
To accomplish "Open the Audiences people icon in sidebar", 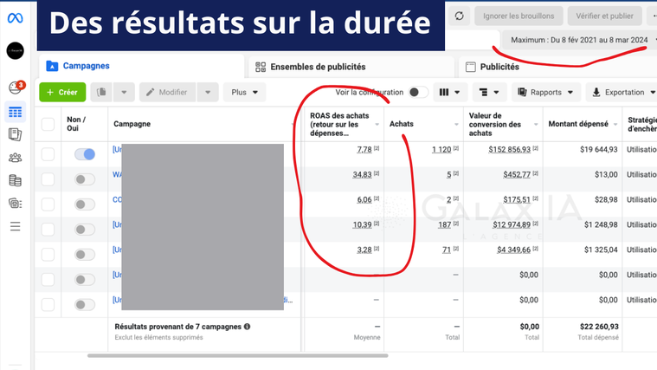I will pyautogui.click(x=15, y=157).
